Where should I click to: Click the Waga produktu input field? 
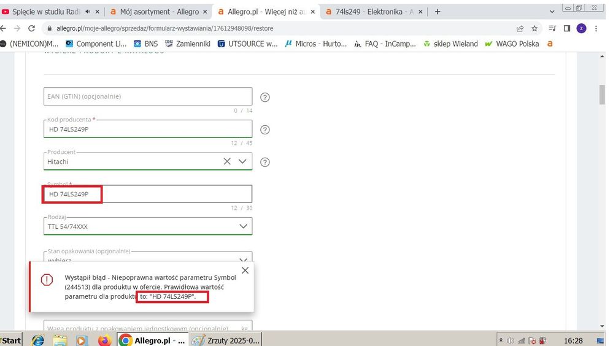click(x=148, y=326)
